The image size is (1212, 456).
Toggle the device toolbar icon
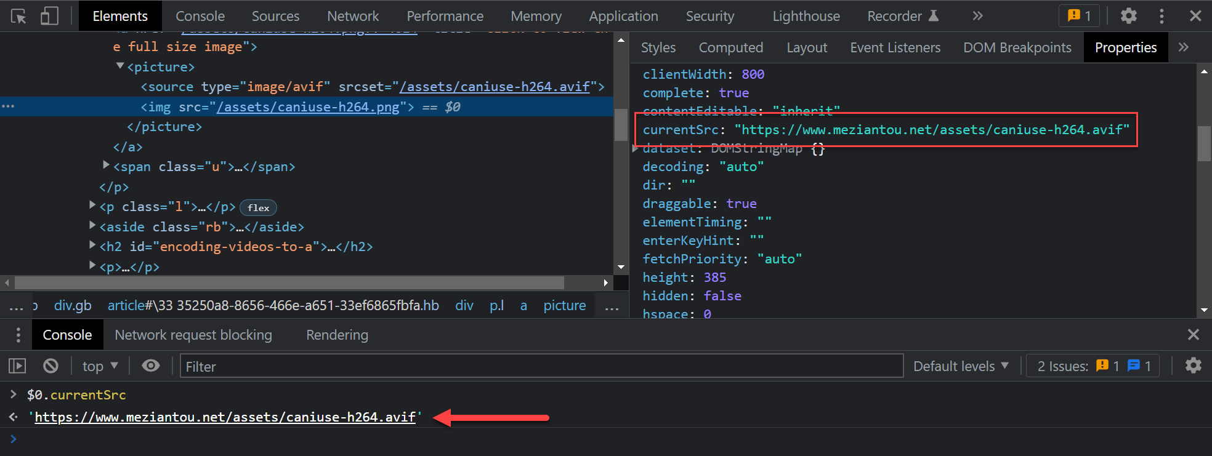[x=49, y=16]
